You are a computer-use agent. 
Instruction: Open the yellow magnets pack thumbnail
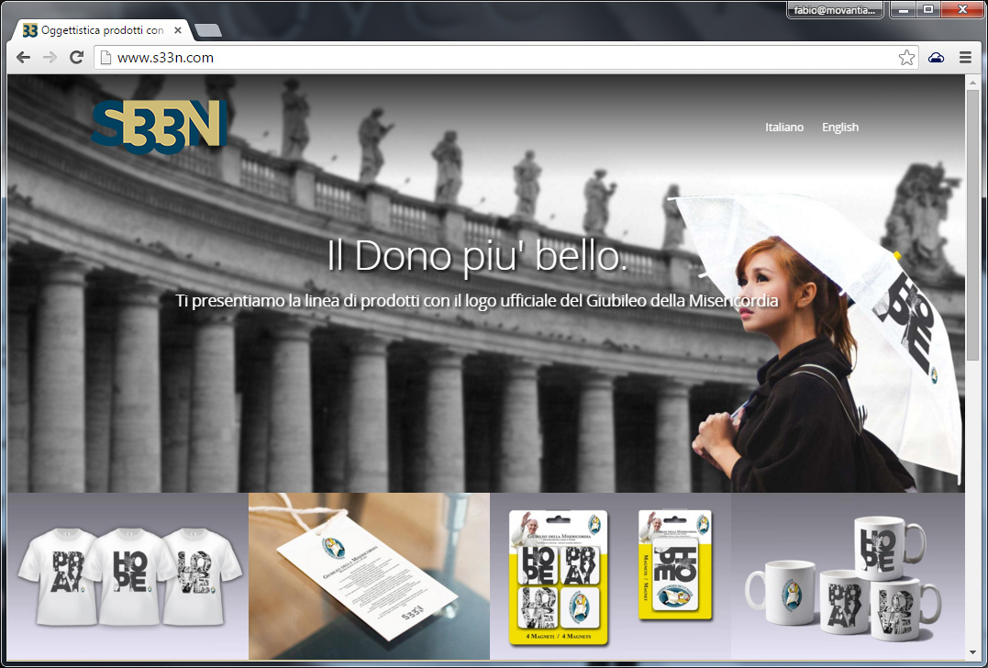pyautogui.click(x=610, y=575)
